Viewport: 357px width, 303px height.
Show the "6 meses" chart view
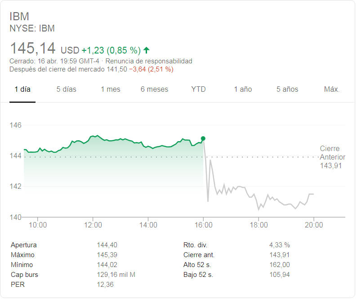[x=154, y=89]
